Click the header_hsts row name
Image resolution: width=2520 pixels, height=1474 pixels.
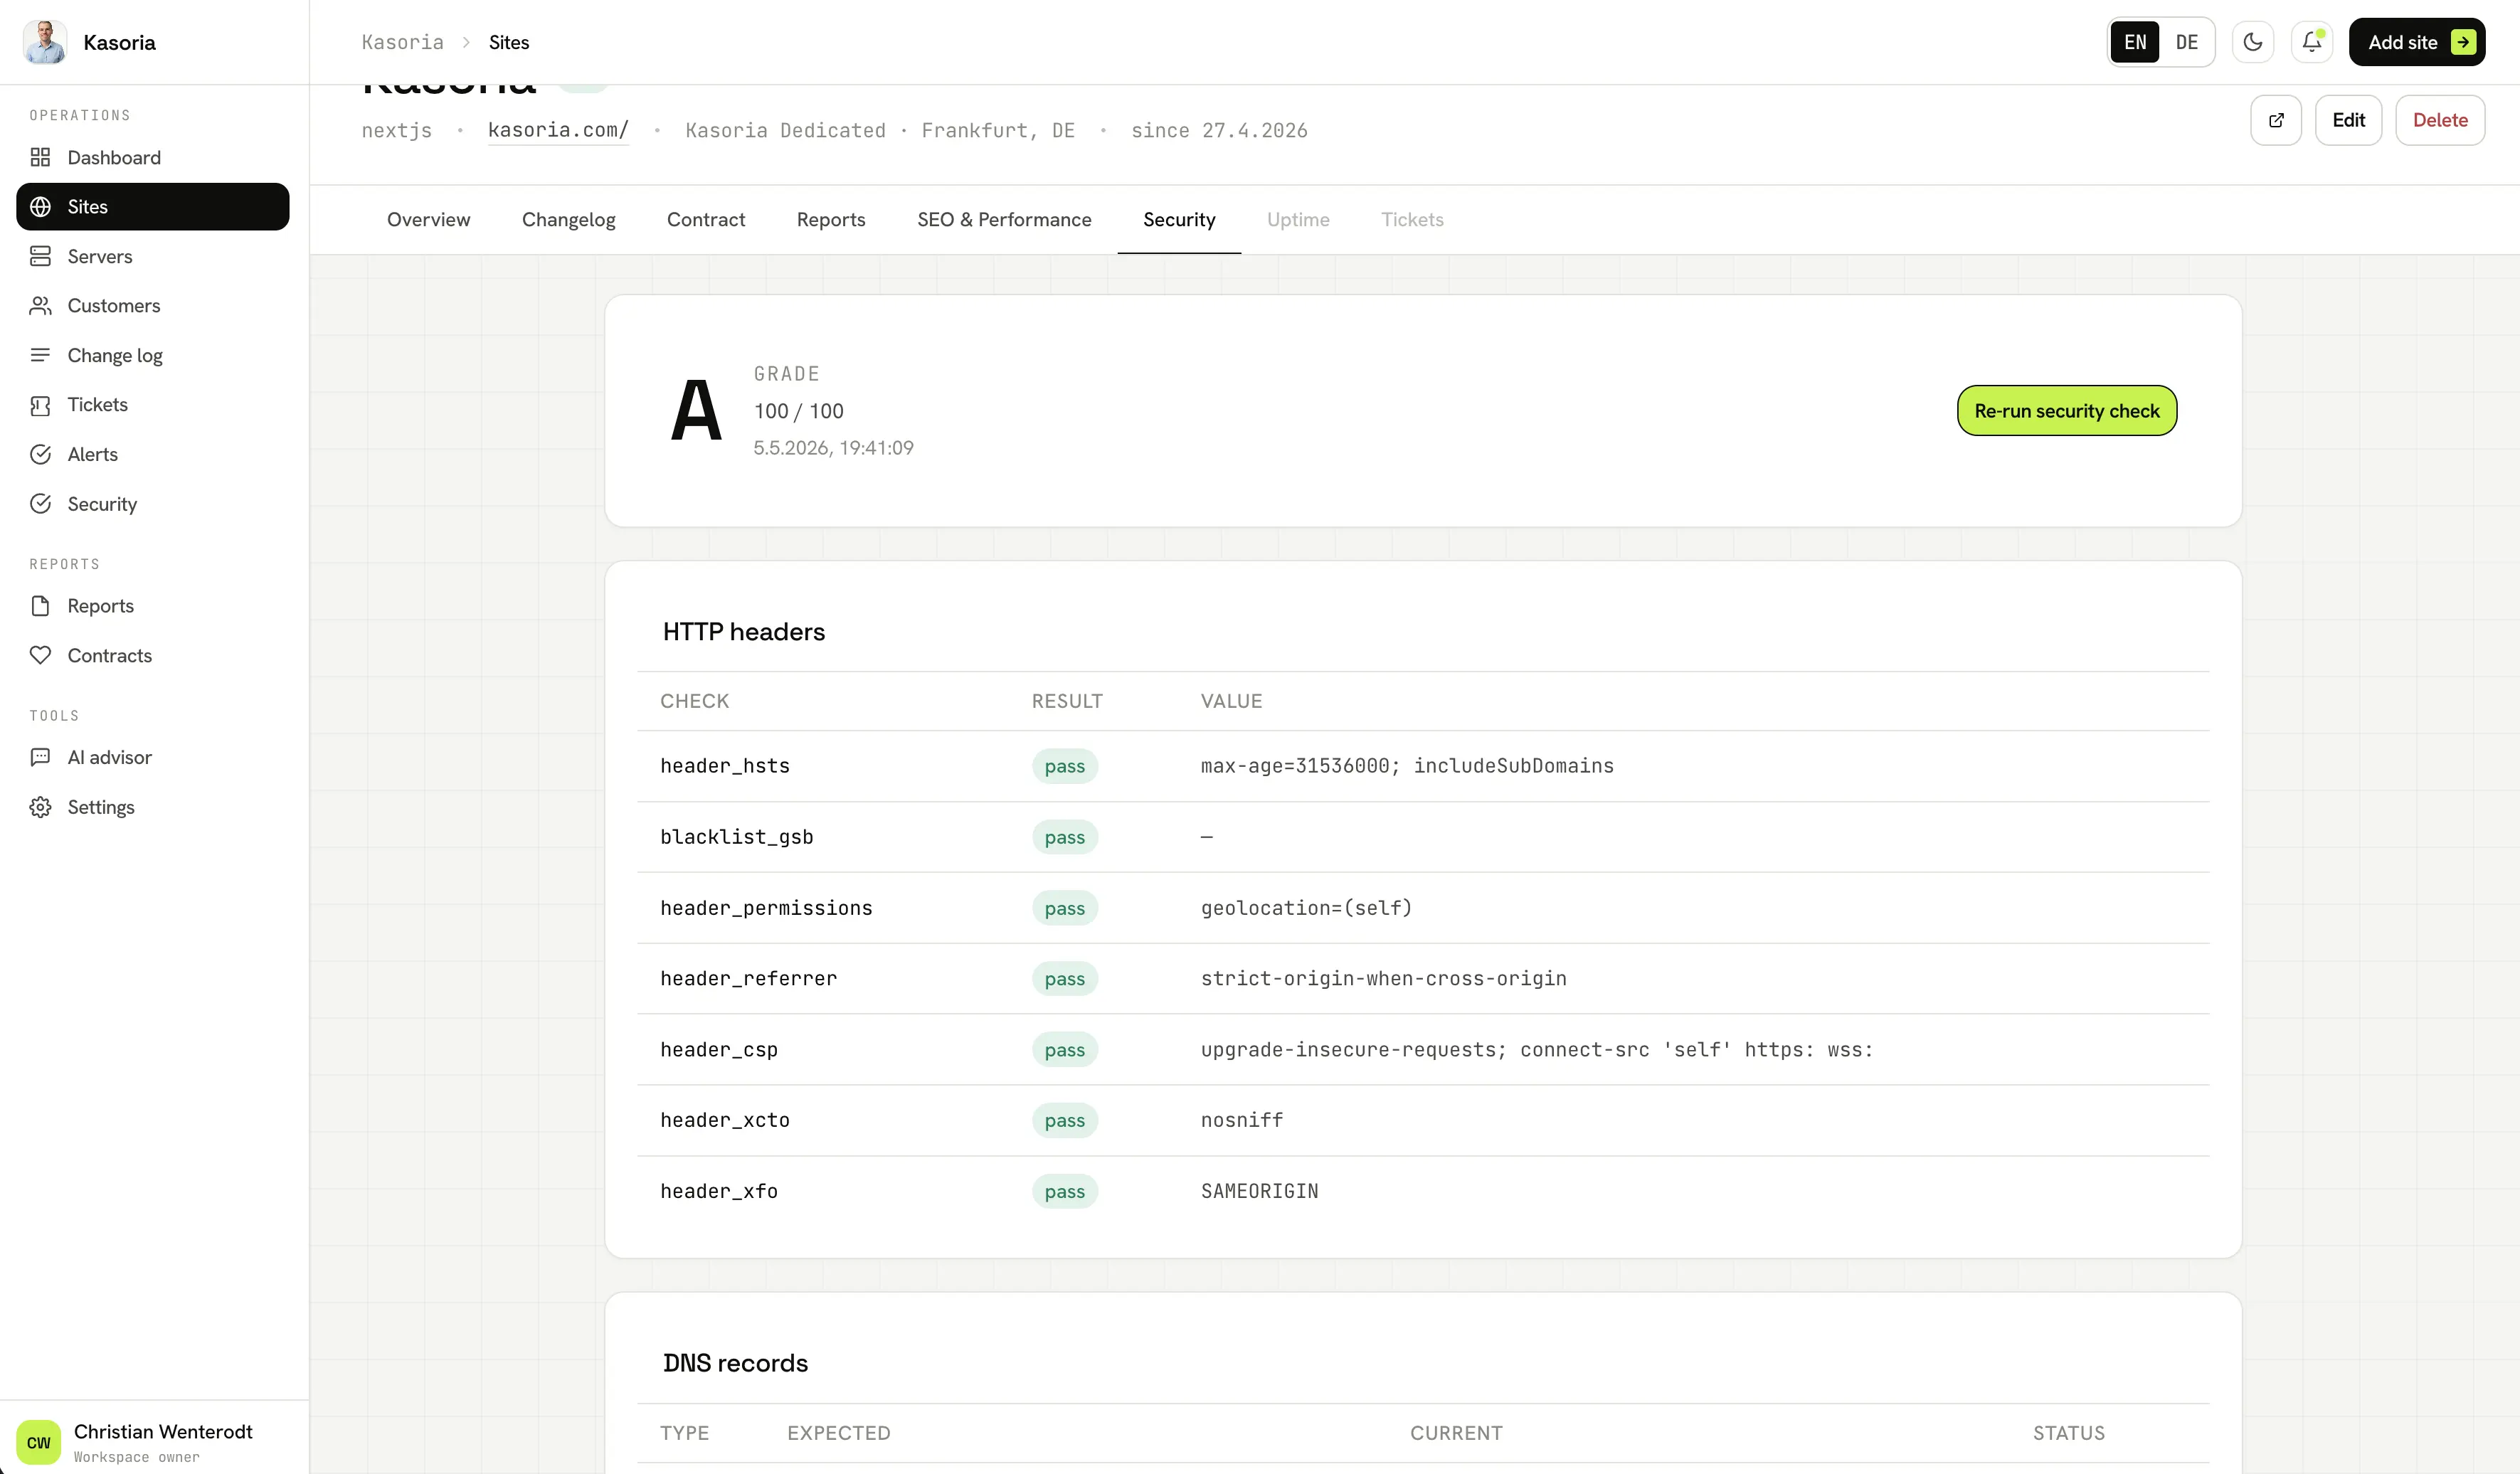[x=724, y=766]
